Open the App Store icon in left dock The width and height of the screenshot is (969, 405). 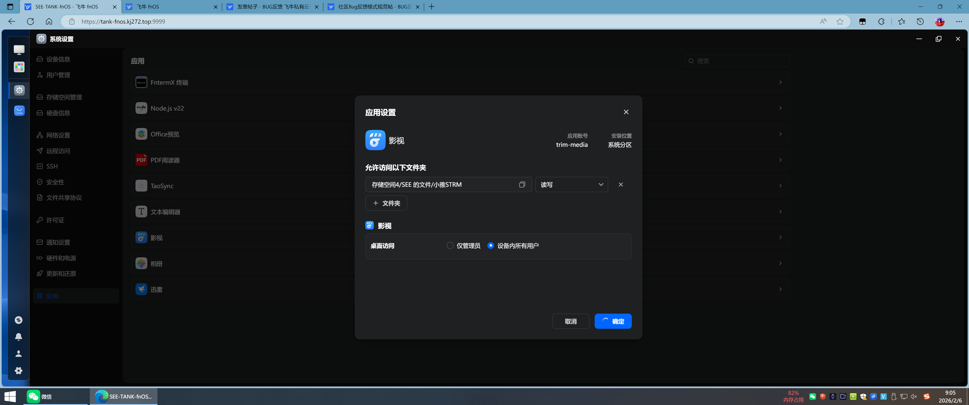[x=19, y=111]
